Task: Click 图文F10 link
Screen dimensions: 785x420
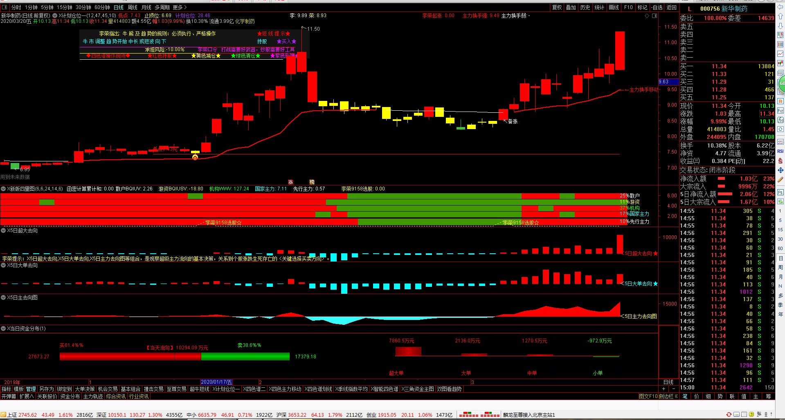Action: click(648, 396)
